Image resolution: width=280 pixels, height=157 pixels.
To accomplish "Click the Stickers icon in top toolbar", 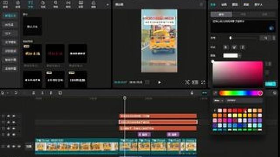I will (43, 4).
